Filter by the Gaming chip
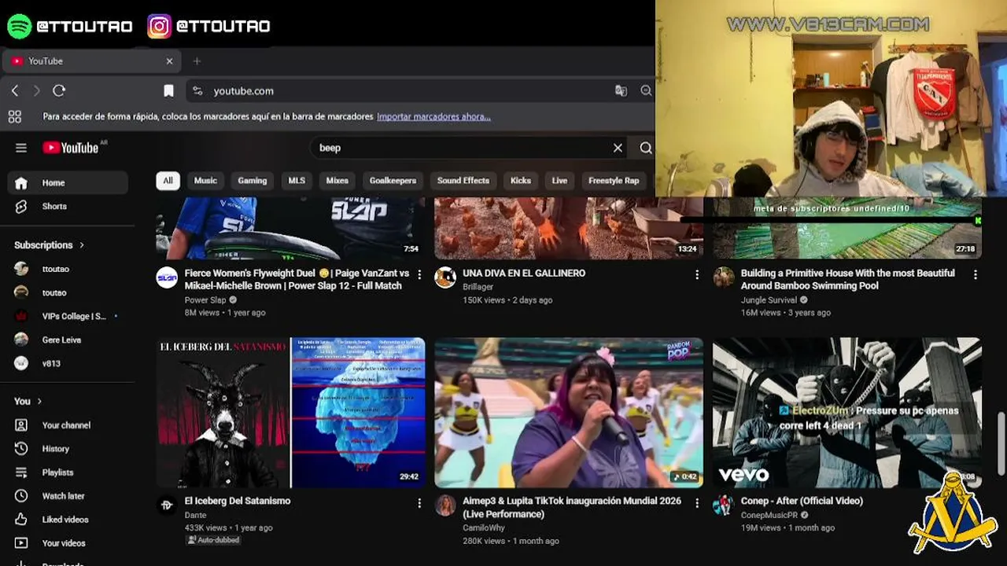The width and height of the screenshot is (1007, 566). click(x=253, y=181)
